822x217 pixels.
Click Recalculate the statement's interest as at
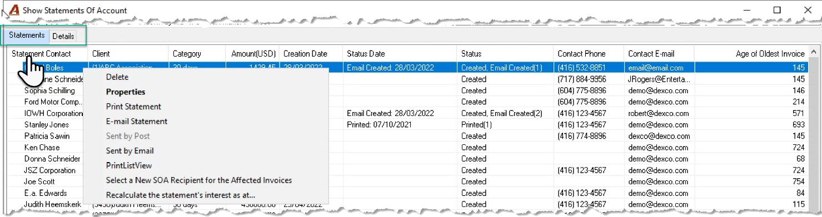pos(181,195)
